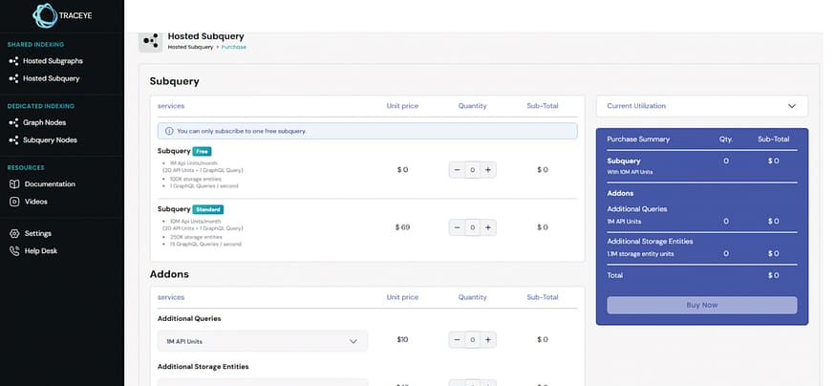This screenshot has width=836, height=386.
Task: Click the Buy Now button
Action: (701, 305)
